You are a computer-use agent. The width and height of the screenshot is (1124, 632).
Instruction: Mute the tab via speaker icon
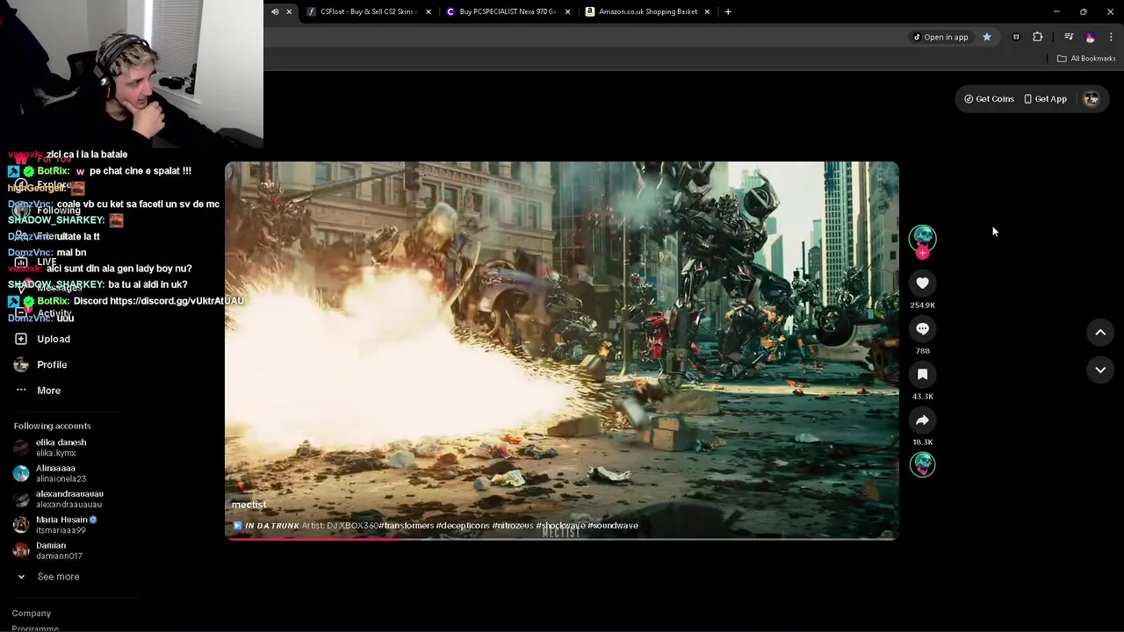tap(275, 11)
